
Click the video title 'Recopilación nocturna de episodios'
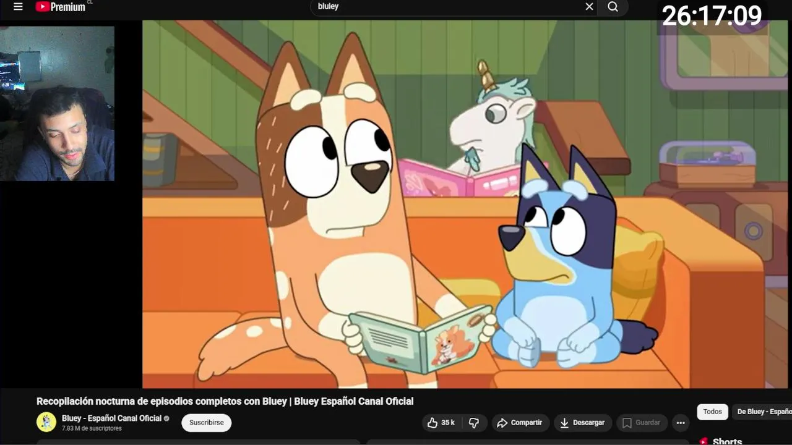pos(225,401)
